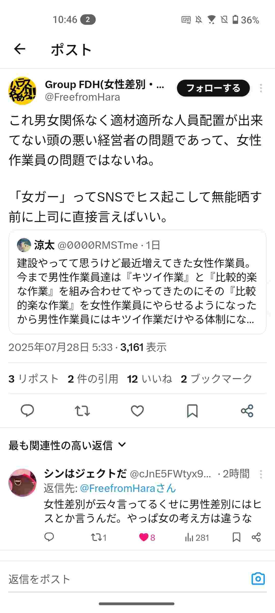Open the 2 件の引用 list
This screenshot has height=613, width=275.
click(93, 379)
